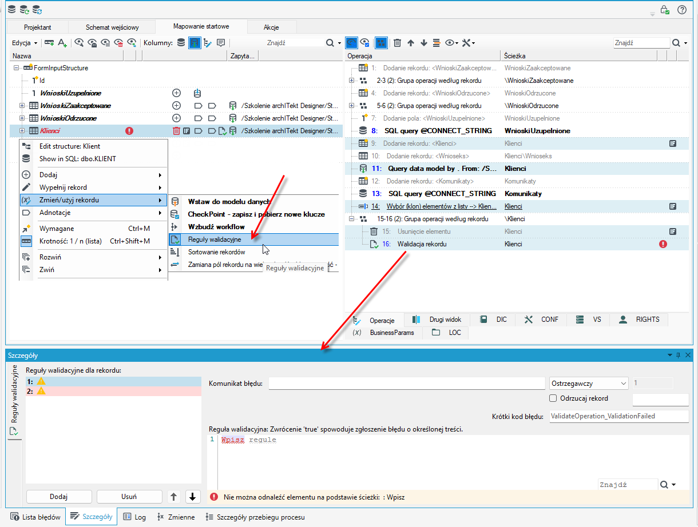Select Reguły walidacyjne from the submenu
Image resolution: width=698 pixels, height=527 pixels.
click(253, 239)
